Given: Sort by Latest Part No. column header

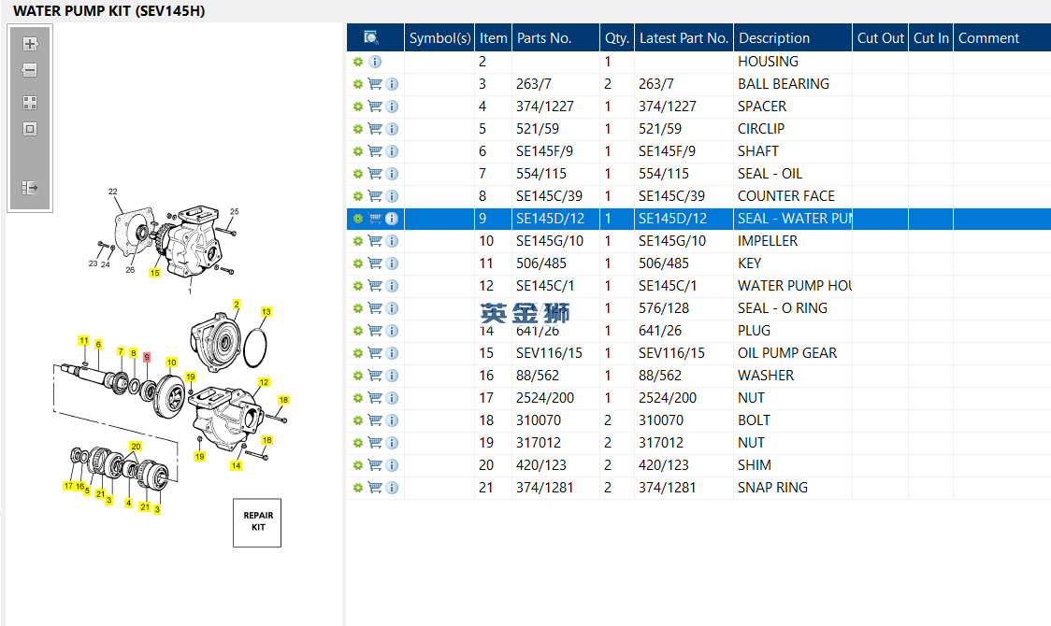Looking at the screenshot, I should pyautogui.click(x=684, y=38).
